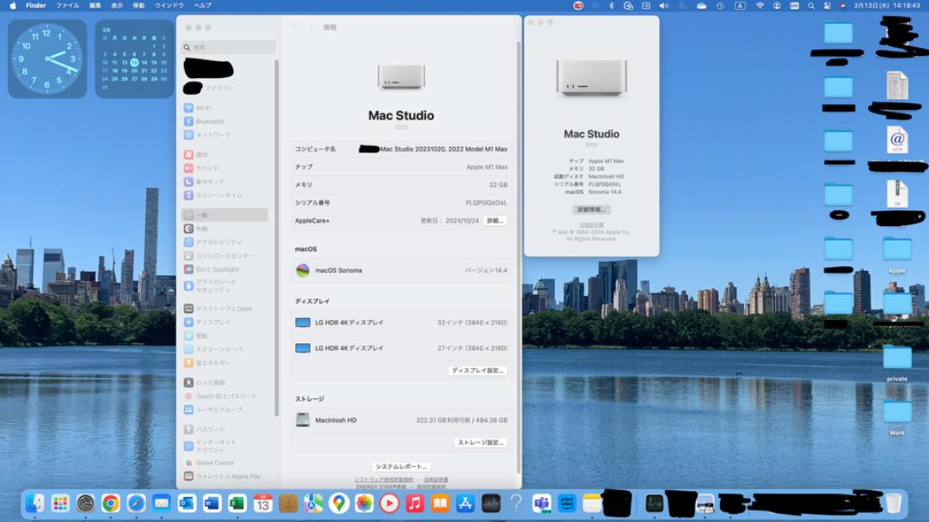Open the Trash in the Dock
Image resolution: width=929 pixels, height=522 pixels.
click(x=894, y=504)
